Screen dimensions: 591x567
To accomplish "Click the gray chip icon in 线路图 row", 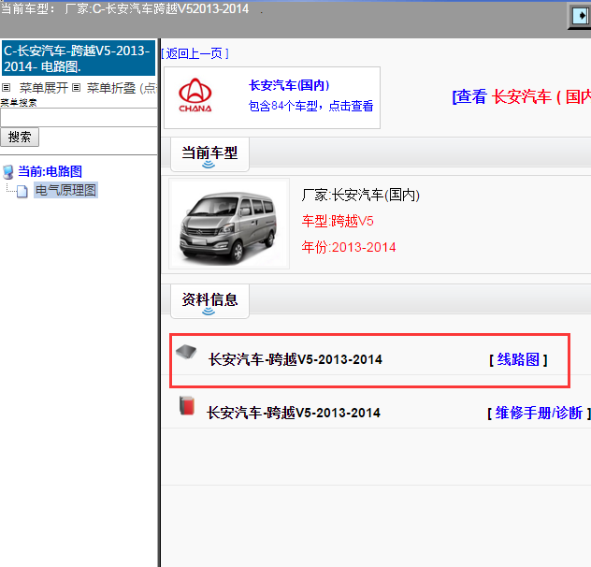I will (186, 352).
